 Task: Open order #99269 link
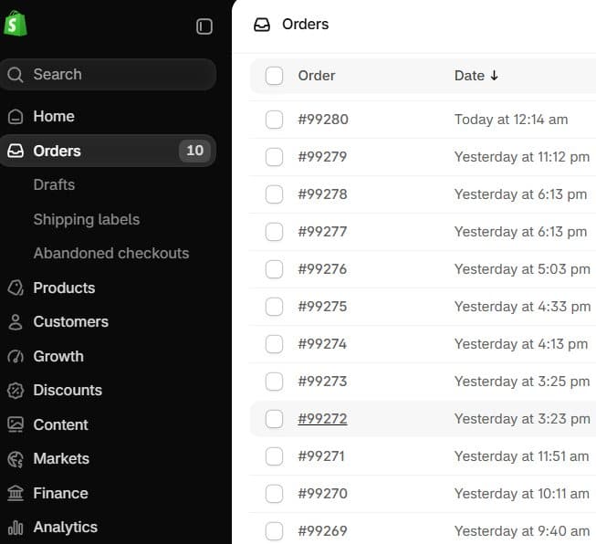click(x=323, y=531)
